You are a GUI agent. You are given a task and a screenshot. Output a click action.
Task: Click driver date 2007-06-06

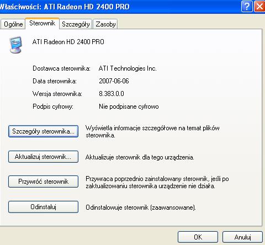click(114, 81)
